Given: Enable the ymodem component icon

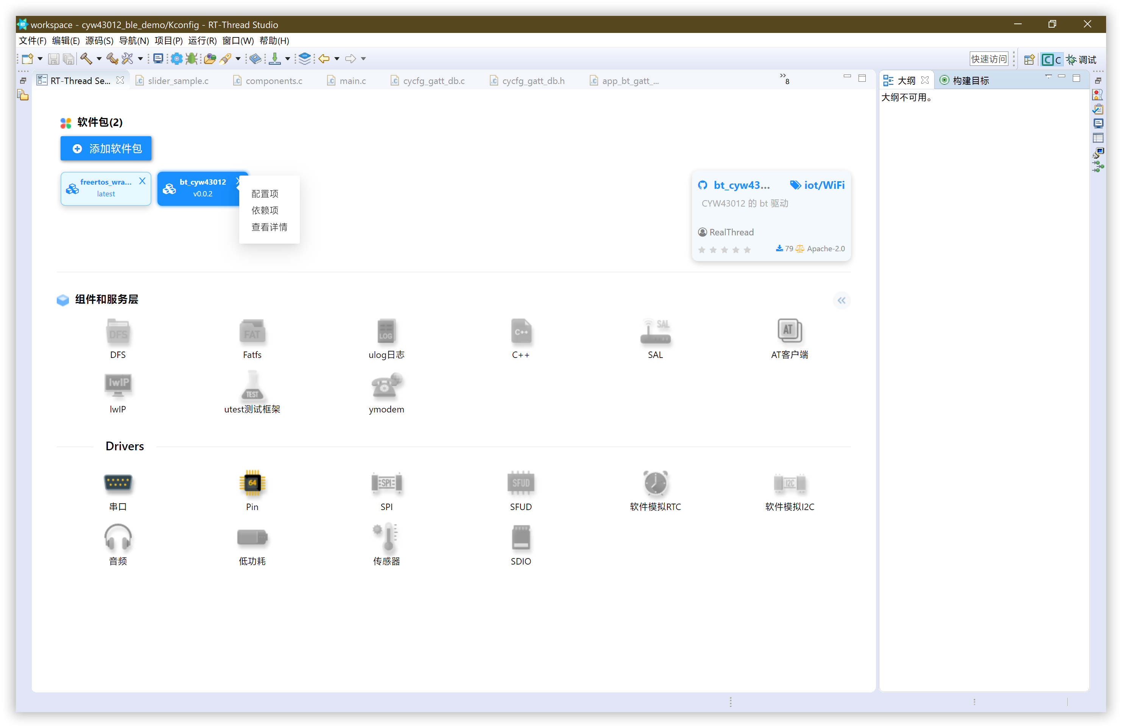Looking at the screenshot, I should coord(386,386).
